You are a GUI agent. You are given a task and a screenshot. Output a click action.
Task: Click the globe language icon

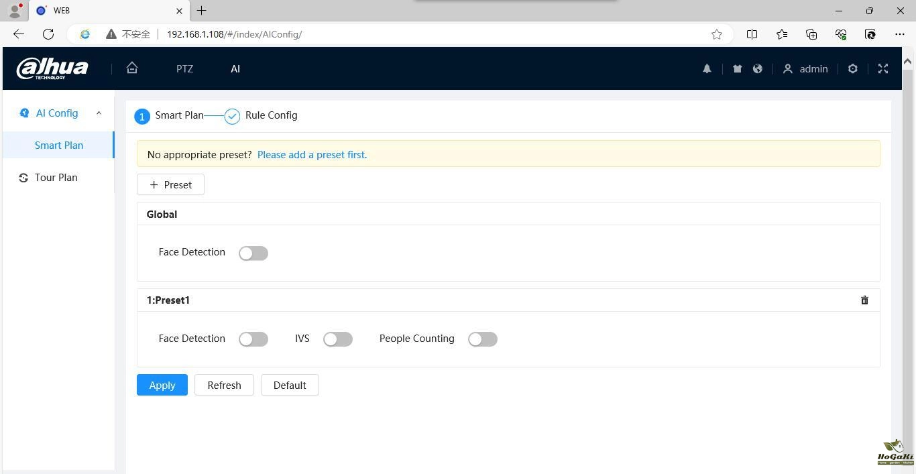point(757,69)
